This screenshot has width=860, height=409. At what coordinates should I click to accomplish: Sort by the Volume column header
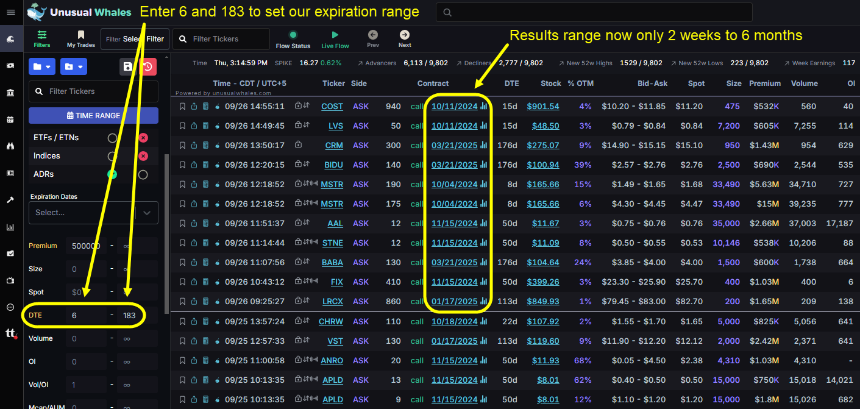(x=803, y=84)
